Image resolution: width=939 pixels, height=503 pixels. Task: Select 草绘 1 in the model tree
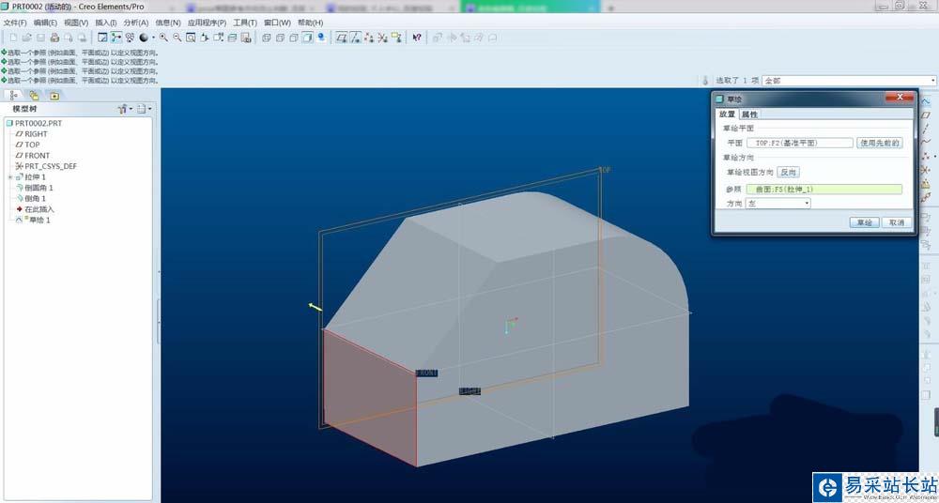pyautogui.click(x=33, y=221)
